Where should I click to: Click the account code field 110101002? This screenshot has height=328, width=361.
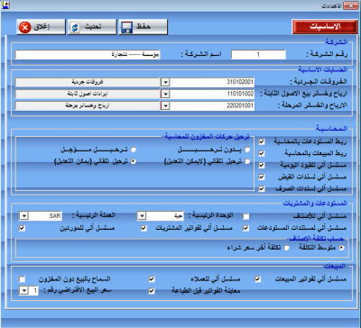(x=212, y=94)
